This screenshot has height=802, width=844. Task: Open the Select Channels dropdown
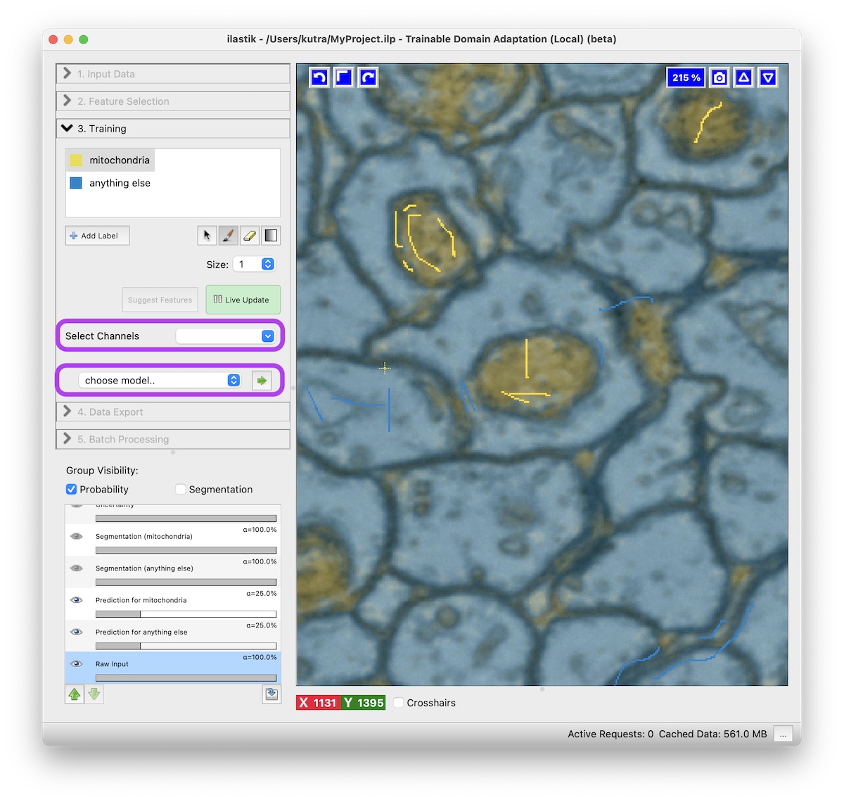[x=225, y=336]
